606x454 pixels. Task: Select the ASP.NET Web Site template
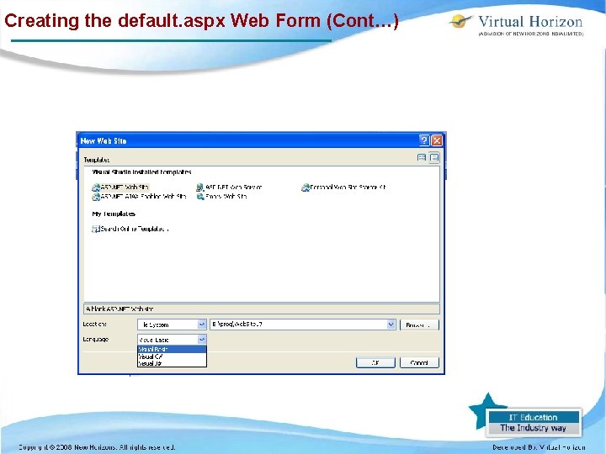tap(120, 187)
